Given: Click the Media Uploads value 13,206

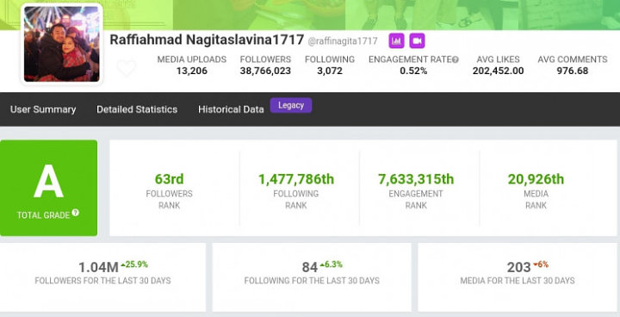Looking at the screenshot, I should (192, 71).
